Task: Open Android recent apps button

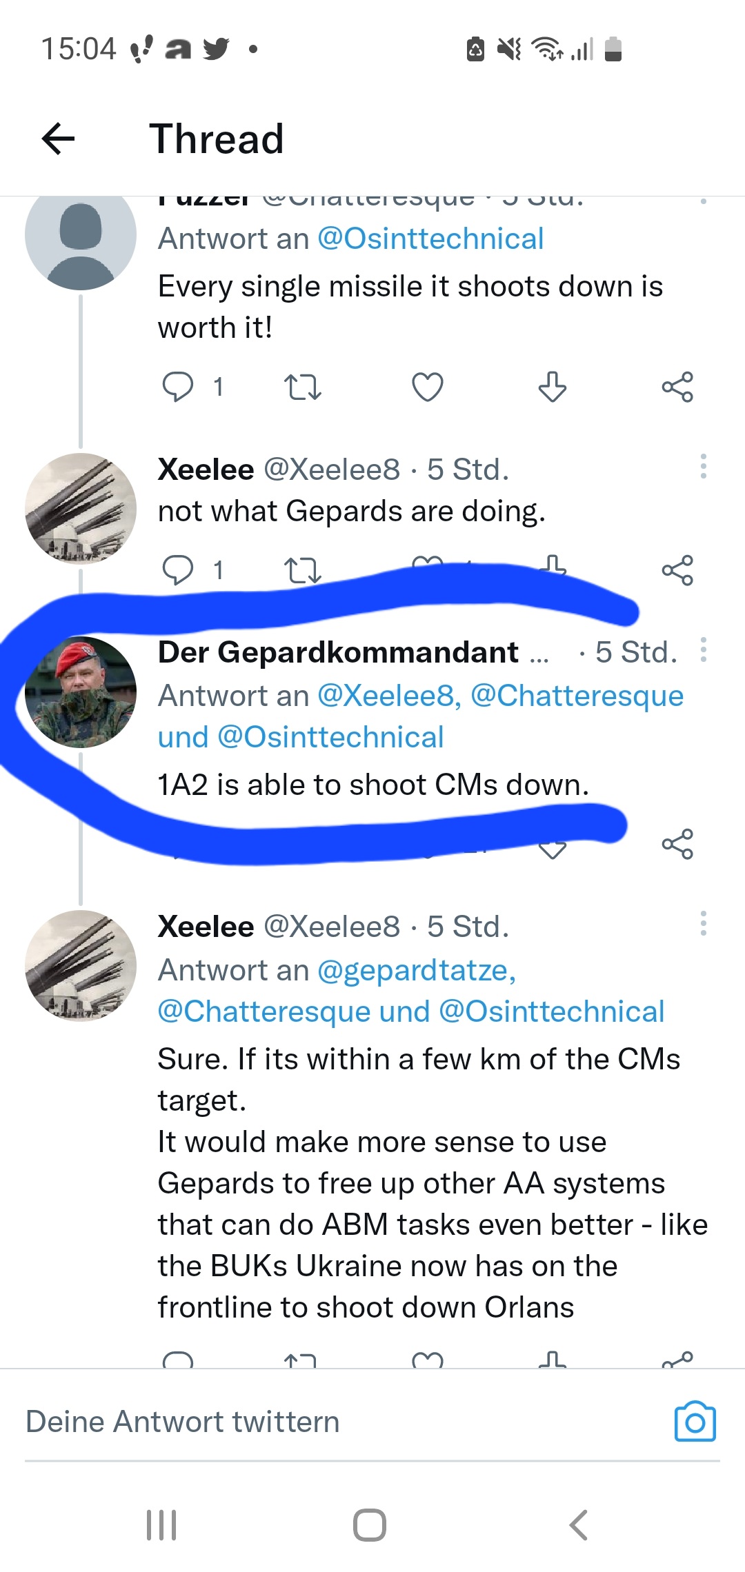Action: tap(162, 1525)
